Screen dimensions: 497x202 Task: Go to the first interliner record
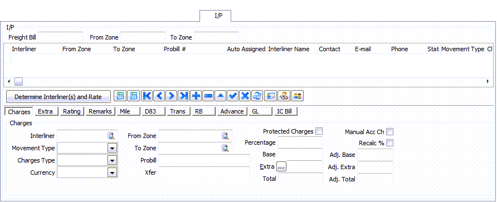(147, 96)
